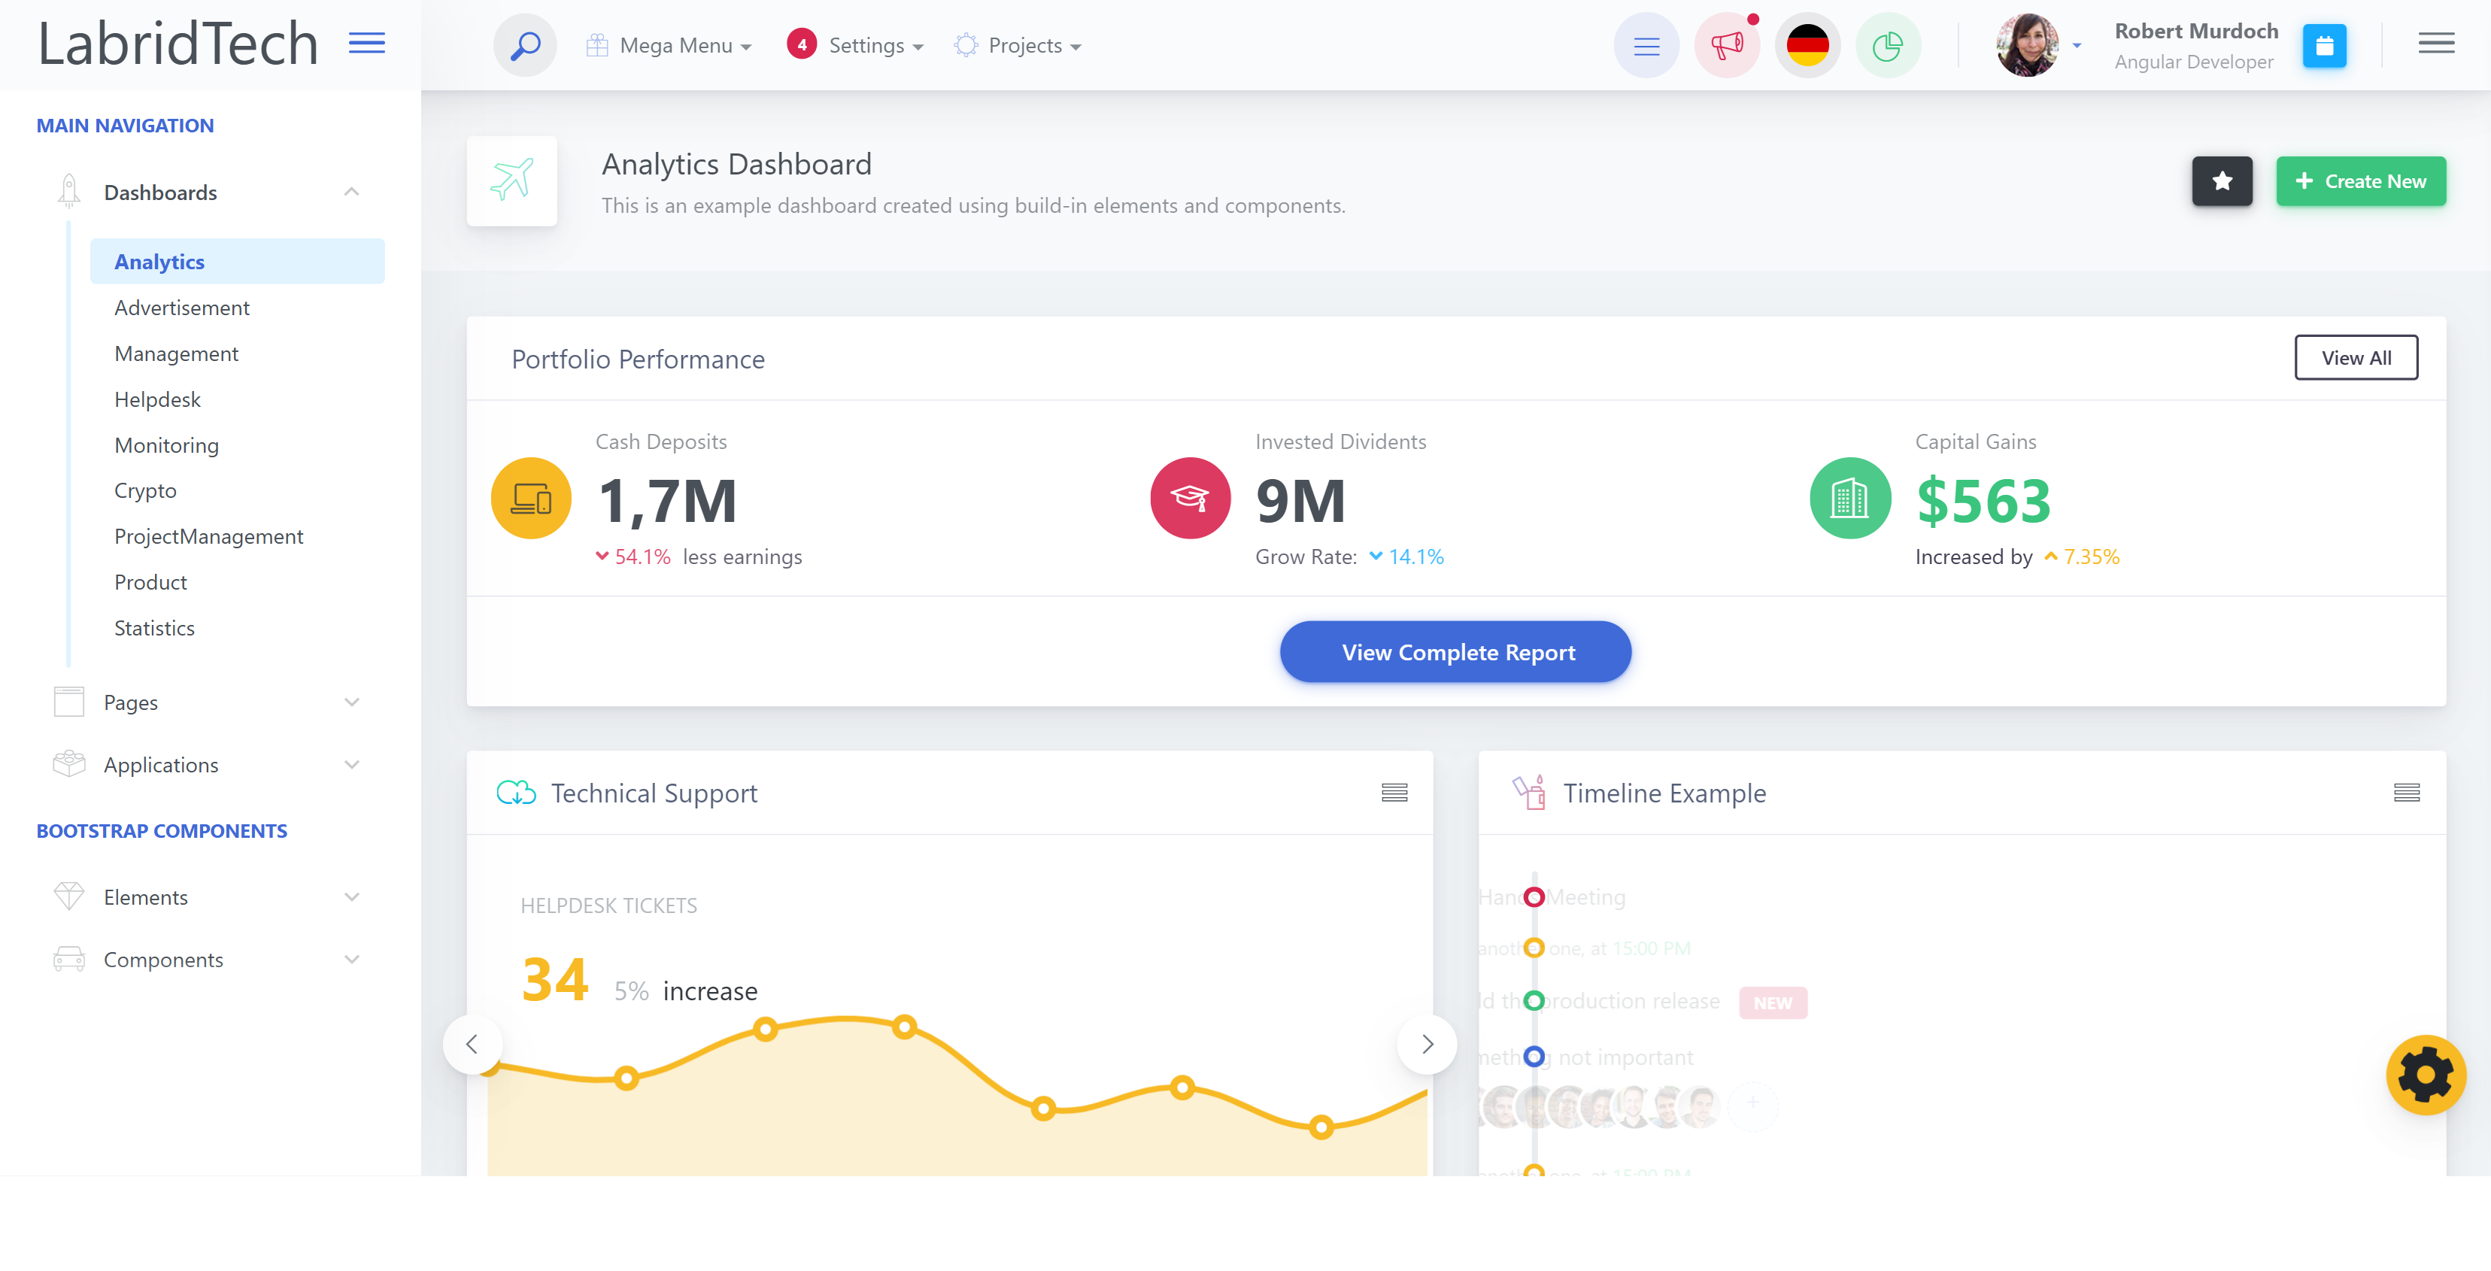This screenshot has width=2491, height=1271.
Task: Click the sidebar hamburger toggle beside the LabridTech logo
Action: tap(366, 44)
